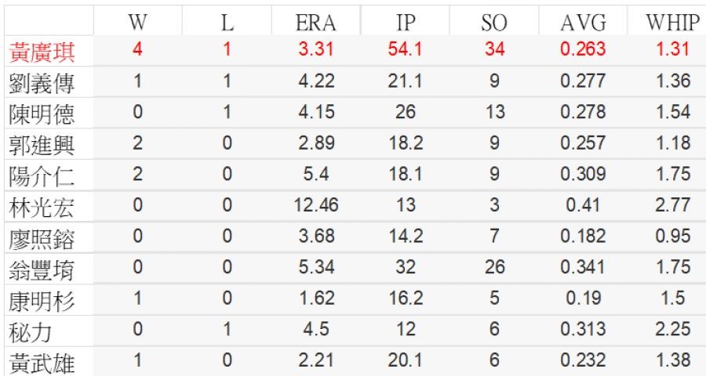Click the SO column header
This screenshot has width=706, height=376.
click(x=494, y=23)
